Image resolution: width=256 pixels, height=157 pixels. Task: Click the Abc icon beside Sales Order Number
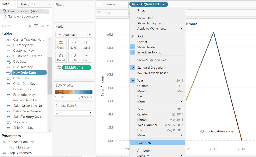9,111
